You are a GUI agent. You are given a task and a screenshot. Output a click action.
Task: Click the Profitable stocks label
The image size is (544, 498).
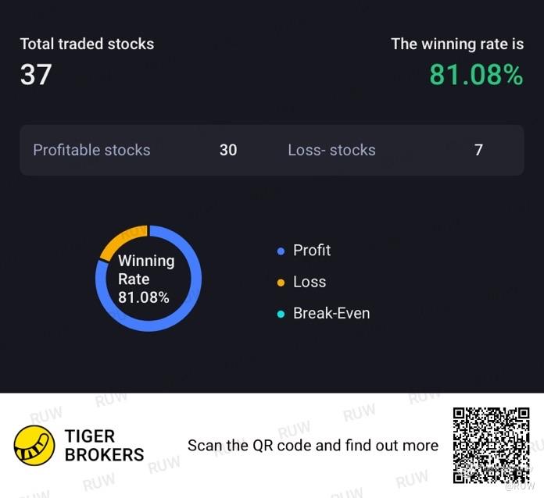91,150
